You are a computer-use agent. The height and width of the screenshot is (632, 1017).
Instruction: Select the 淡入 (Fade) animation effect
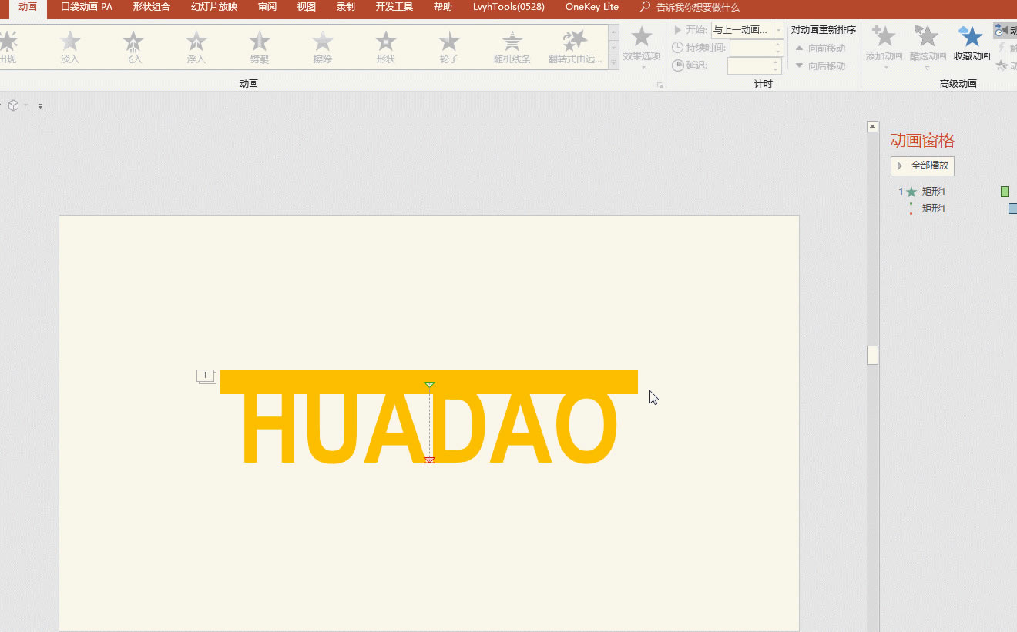coord(70,47)
